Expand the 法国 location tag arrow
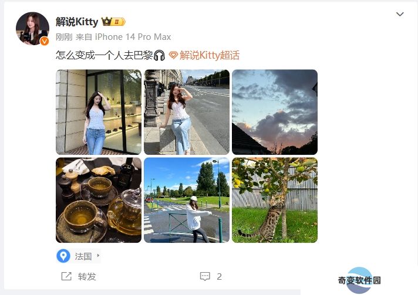 pos(98,256)
